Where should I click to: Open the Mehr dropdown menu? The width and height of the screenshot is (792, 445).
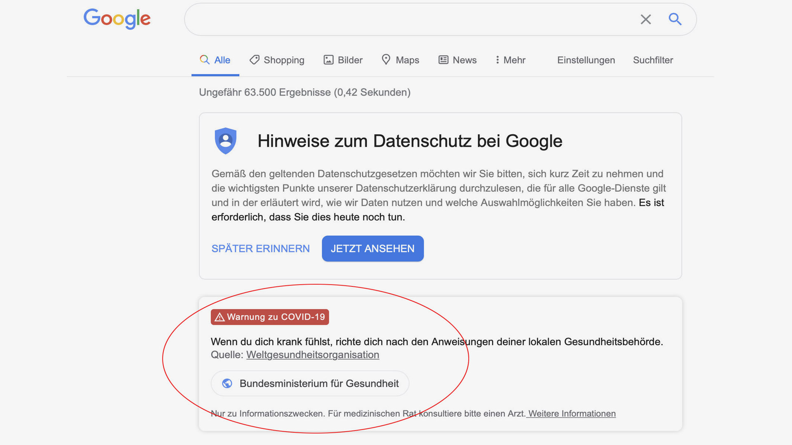pyautogui.click(x=511, y=60)
